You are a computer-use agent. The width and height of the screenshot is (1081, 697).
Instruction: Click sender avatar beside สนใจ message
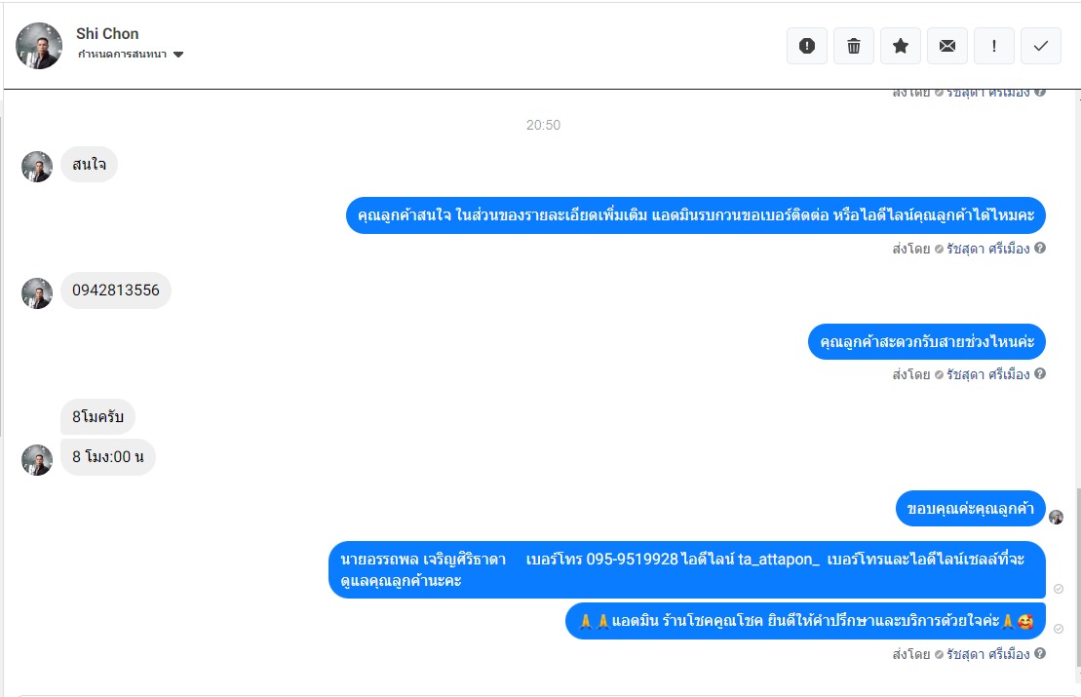click(37, 167)
